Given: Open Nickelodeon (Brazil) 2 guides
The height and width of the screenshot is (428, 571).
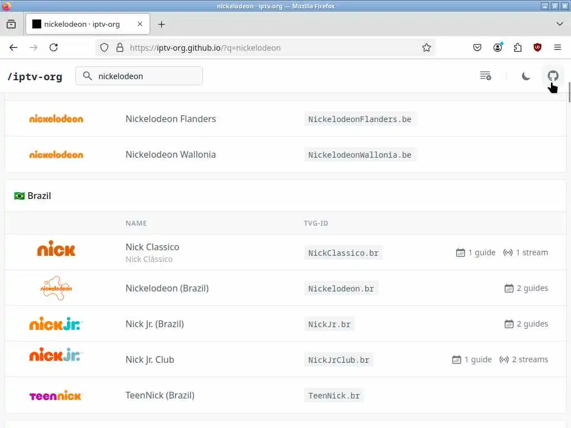Looking at the screenshot, I should click(x=526, y=288).
